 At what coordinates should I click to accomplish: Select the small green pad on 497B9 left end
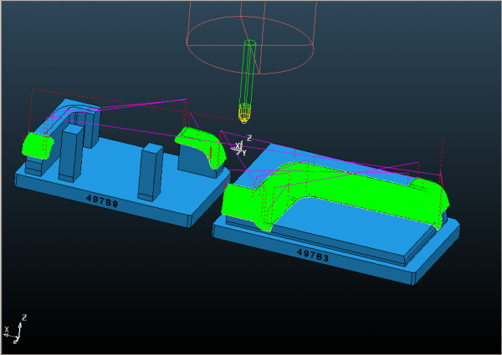tap(37, 145)
